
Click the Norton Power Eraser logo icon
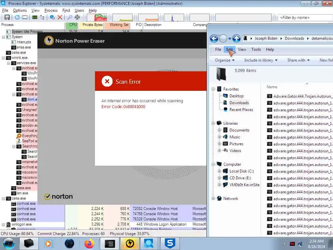point(49,40)
